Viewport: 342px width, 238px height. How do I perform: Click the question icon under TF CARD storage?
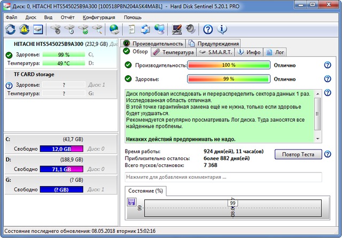[9, 85]
